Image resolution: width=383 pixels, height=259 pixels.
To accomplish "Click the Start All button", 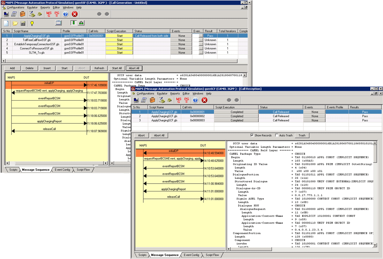I will [x=117, y=68].
